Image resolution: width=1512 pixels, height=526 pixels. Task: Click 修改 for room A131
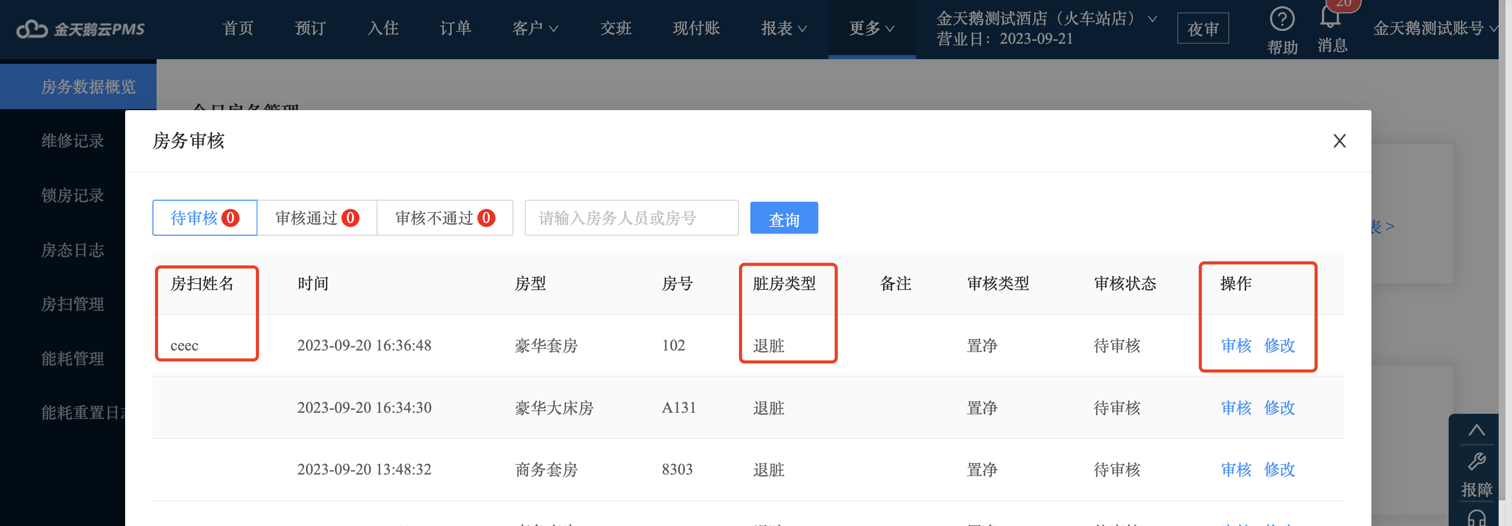tap(1280, 408)
